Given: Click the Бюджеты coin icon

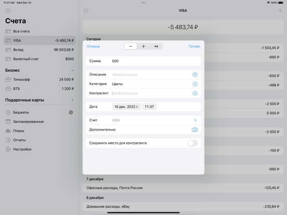Looking at the screenshot, I should [8, 112].
